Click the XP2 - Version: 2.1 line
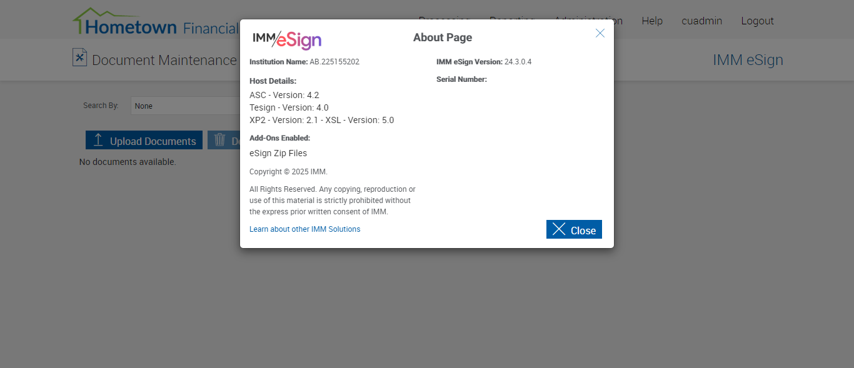 pos(321,120)
